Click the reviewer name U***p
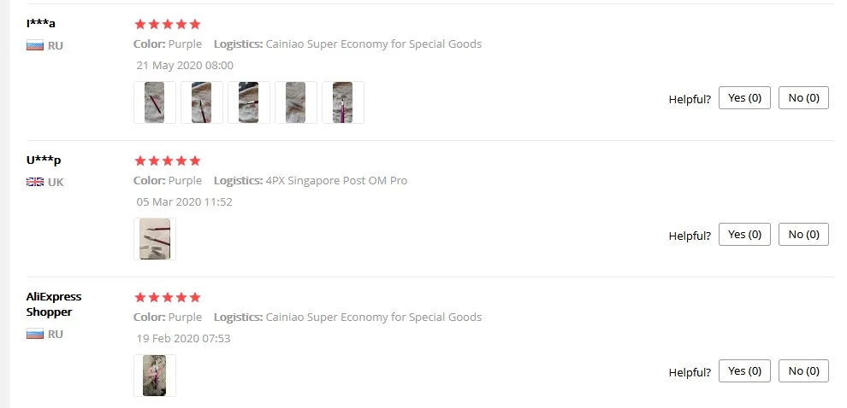 point(44,160)
